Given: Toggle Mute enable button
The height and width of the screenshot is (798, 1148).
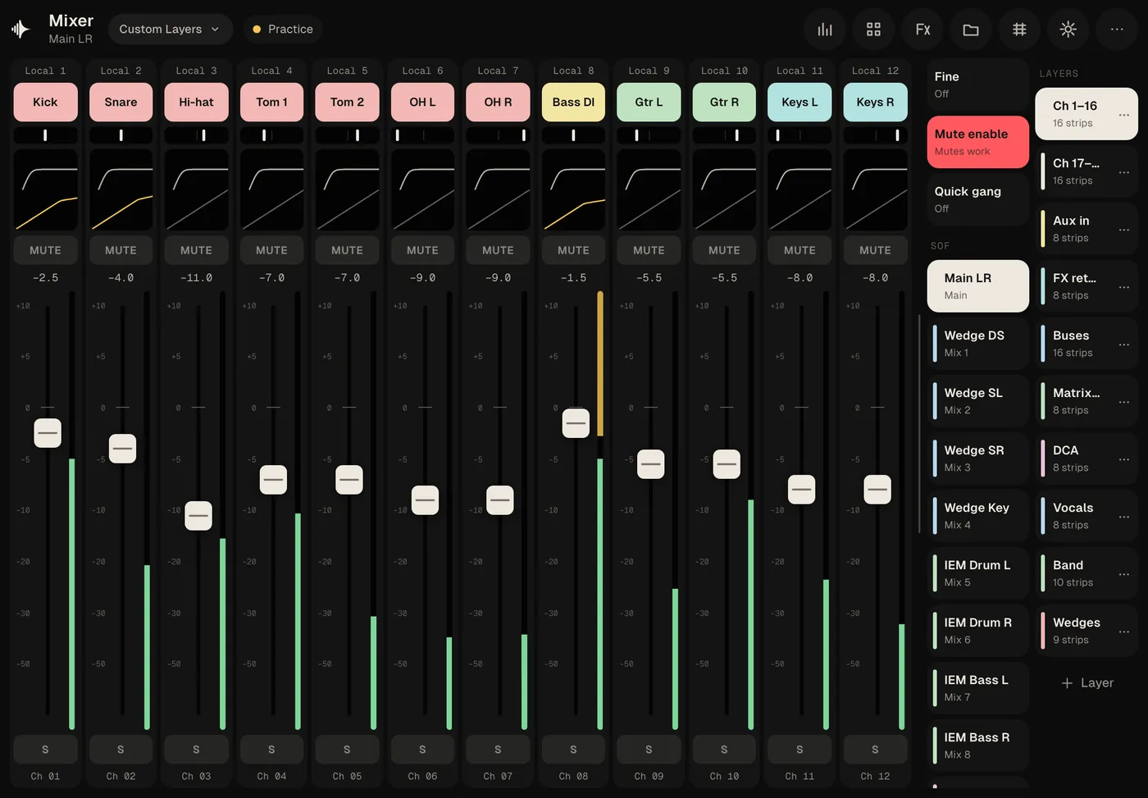Looking at the screenshot, I should click(977, 142).
